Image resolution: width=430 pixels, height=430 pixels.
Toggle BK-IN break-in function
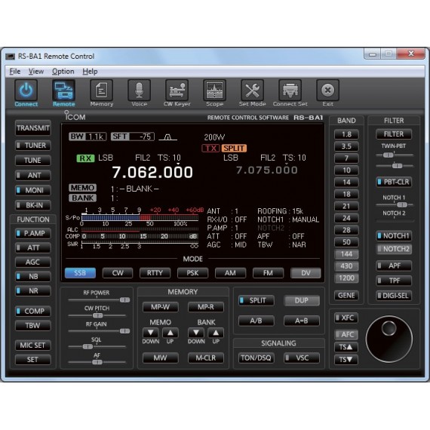[33, 205]
